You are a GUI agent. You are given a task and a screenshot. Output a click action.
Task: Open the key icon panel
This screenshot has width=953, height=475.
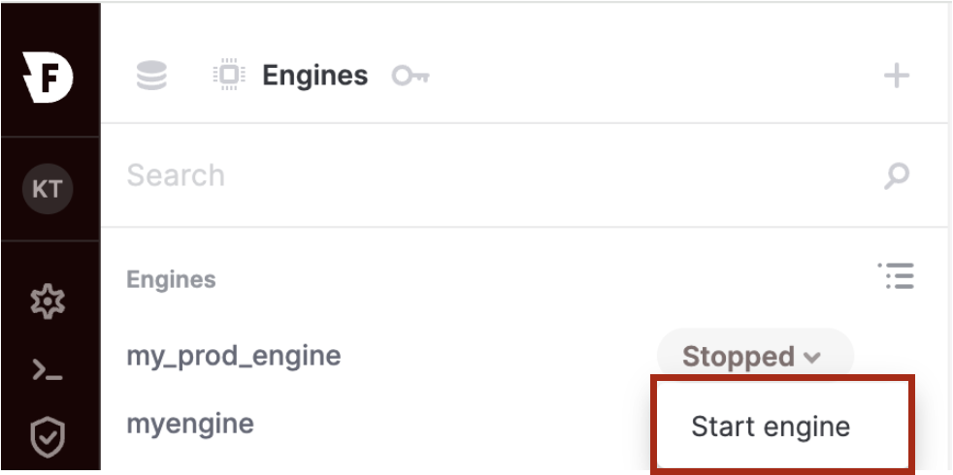click(411, 76)
